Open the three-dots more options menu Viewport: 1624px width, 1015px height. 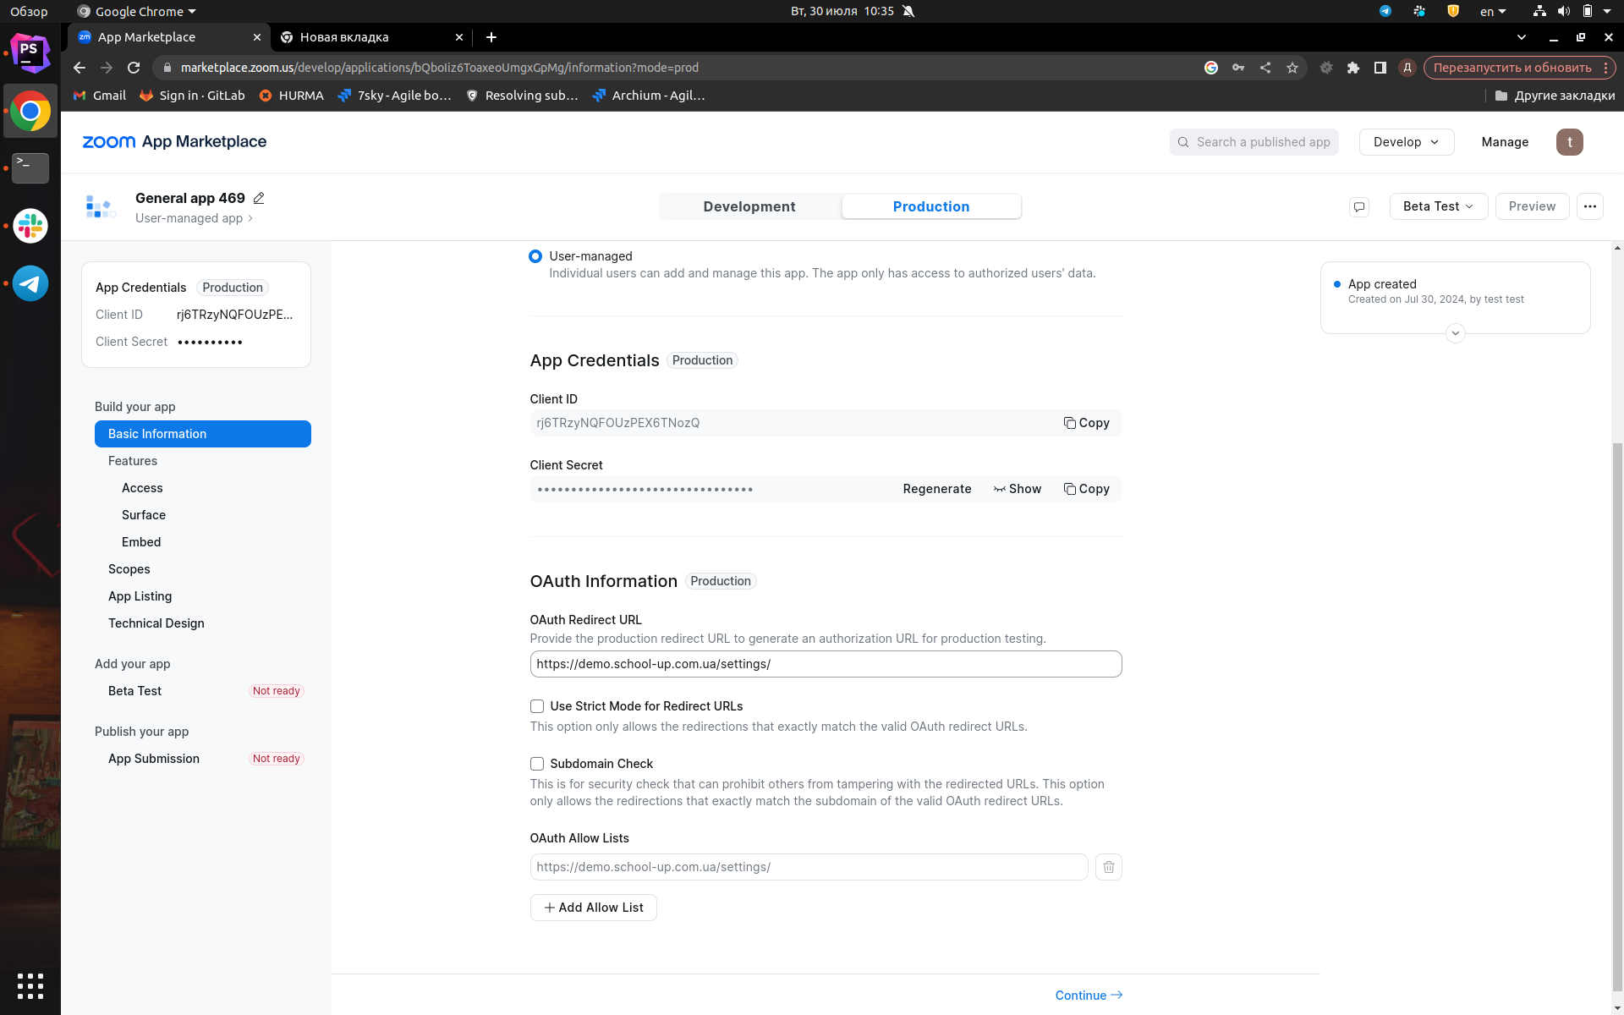1590,206
